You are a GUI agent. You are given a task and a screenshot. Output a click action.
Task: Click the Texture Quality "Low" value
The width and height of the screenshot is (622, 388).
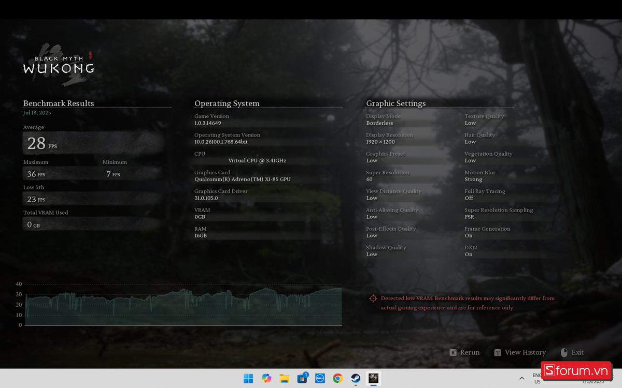click(470, 123)
